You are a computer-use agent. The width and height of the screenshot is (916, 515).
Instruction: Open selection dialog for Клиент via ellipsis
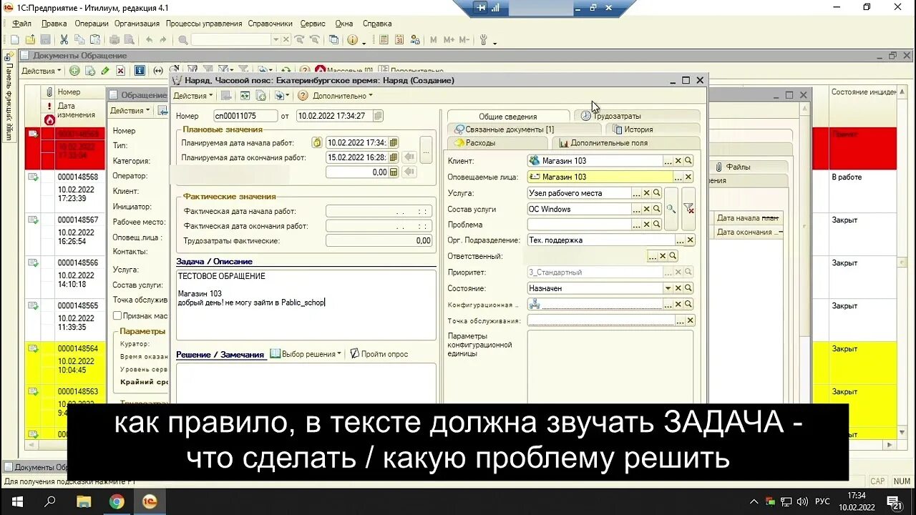668,161
